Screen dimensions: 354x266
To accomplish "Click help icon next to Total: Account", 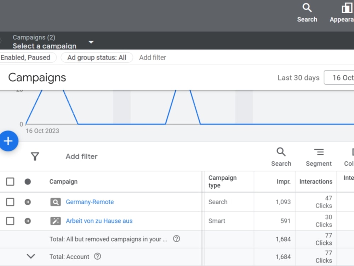I will point(98,256).
